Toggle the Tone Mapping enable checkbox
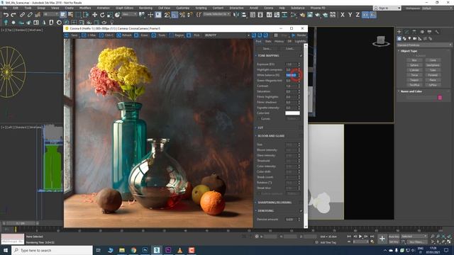This screenshot has height=255, width=454. (x=301, y=55)
